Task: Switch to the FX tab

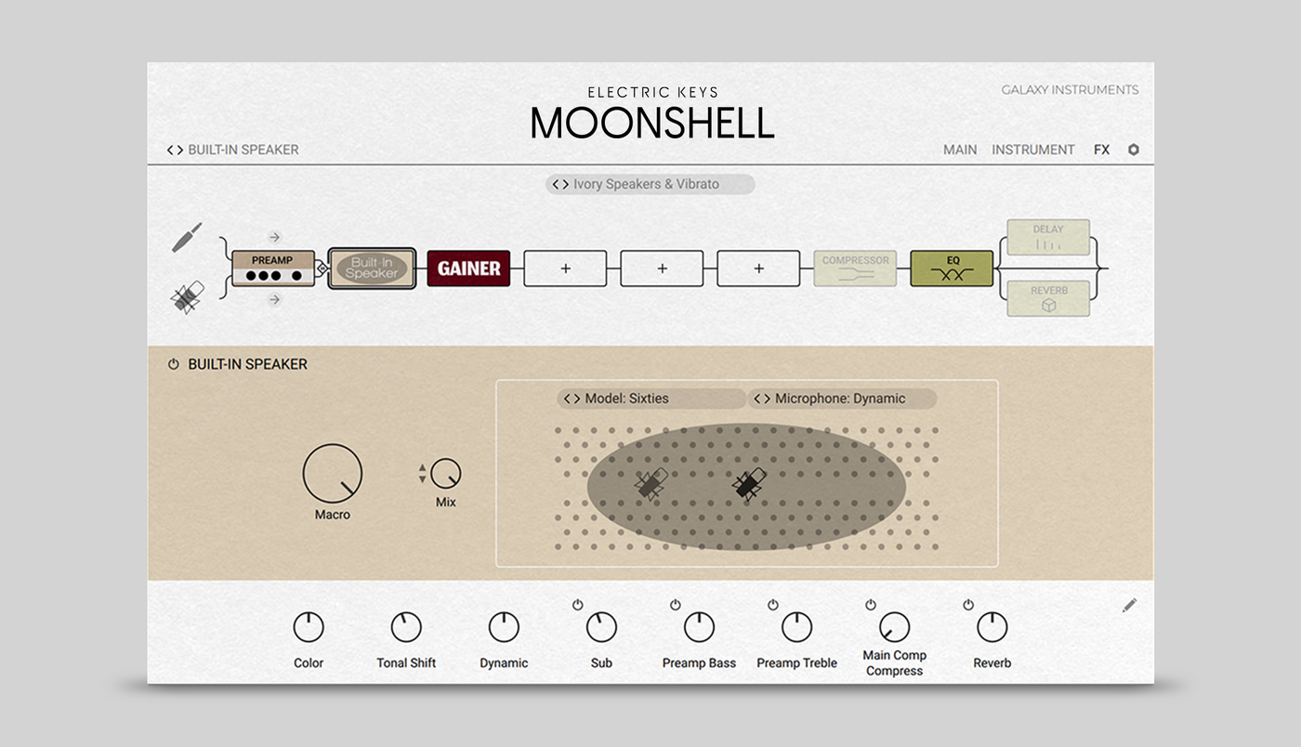Action: pyautogui.click(x=1101, y=150)
